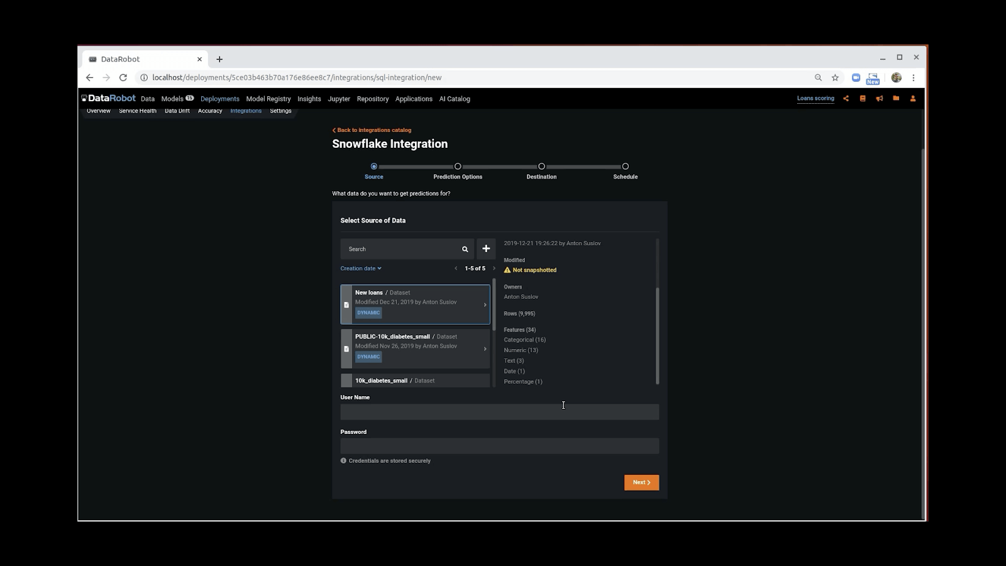
Task: Click the site info icon in address bar
Action: coord(144,77)
